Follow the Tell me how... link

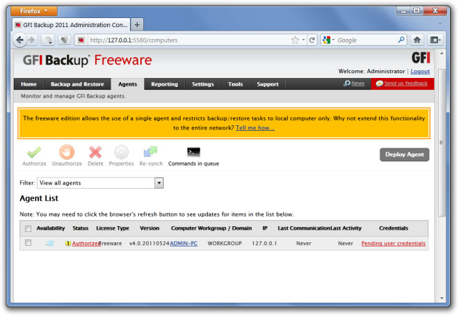click(255, 128)
